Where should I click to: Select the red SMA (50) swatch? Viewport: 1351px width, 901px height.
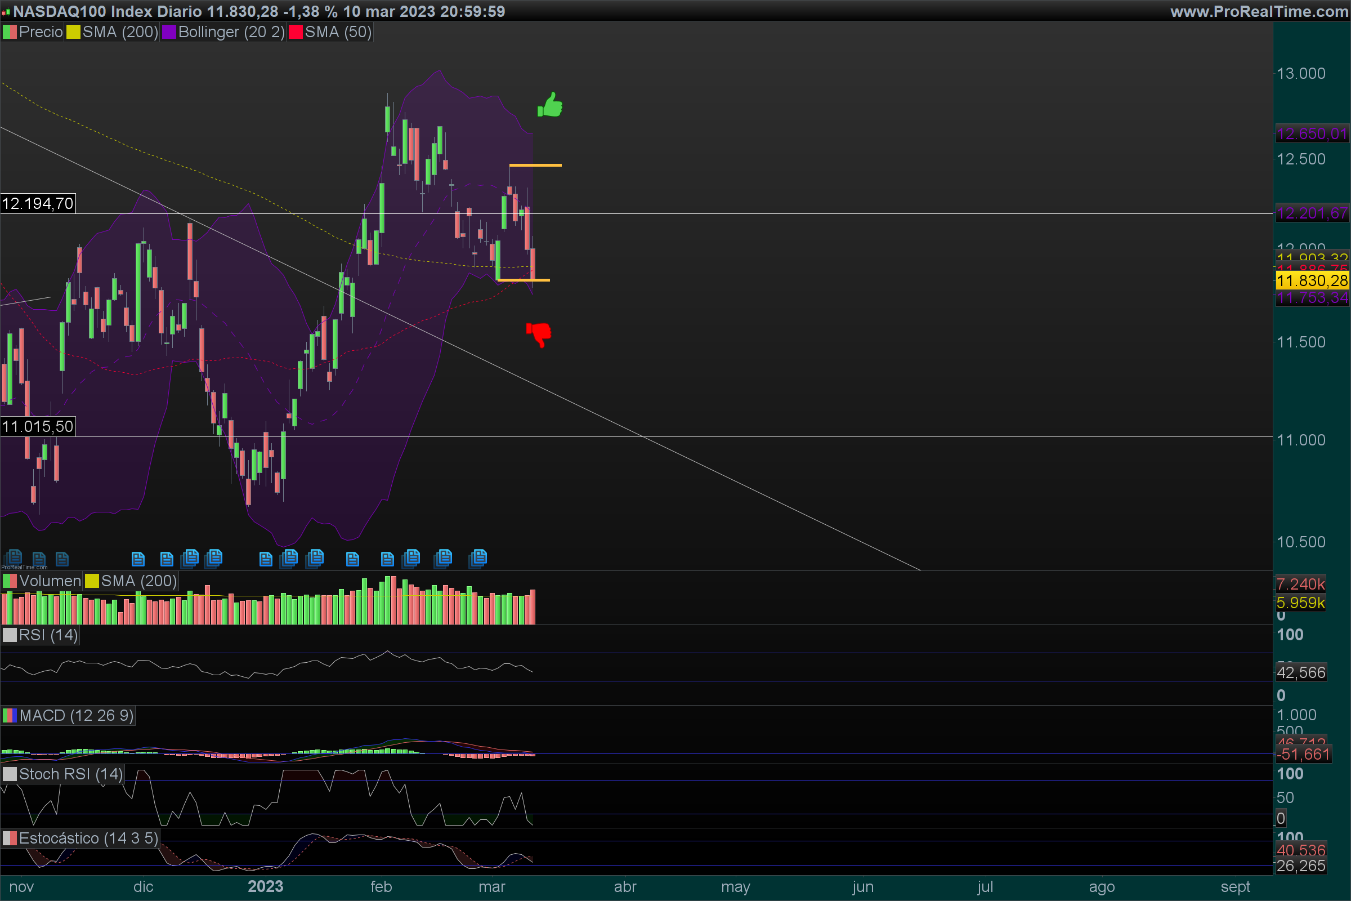(295, 32)
